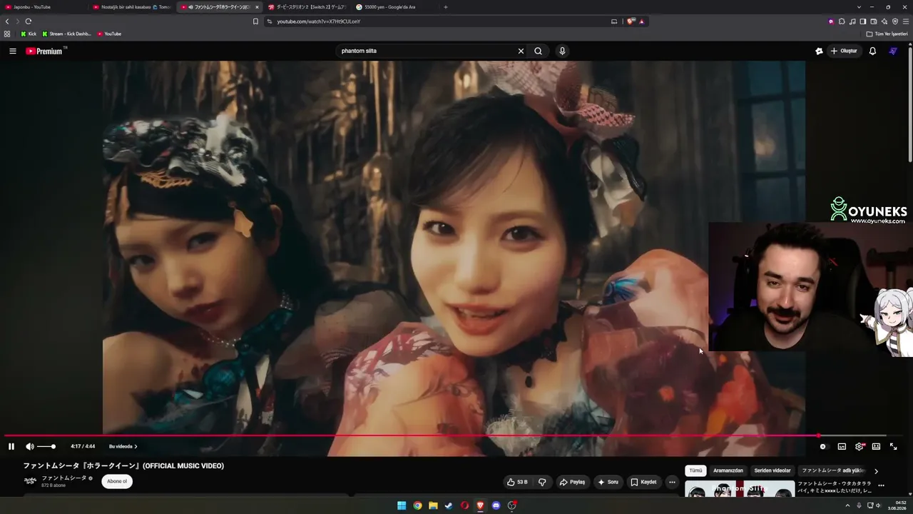Go back with the browser back arrow

pos(7,21)
